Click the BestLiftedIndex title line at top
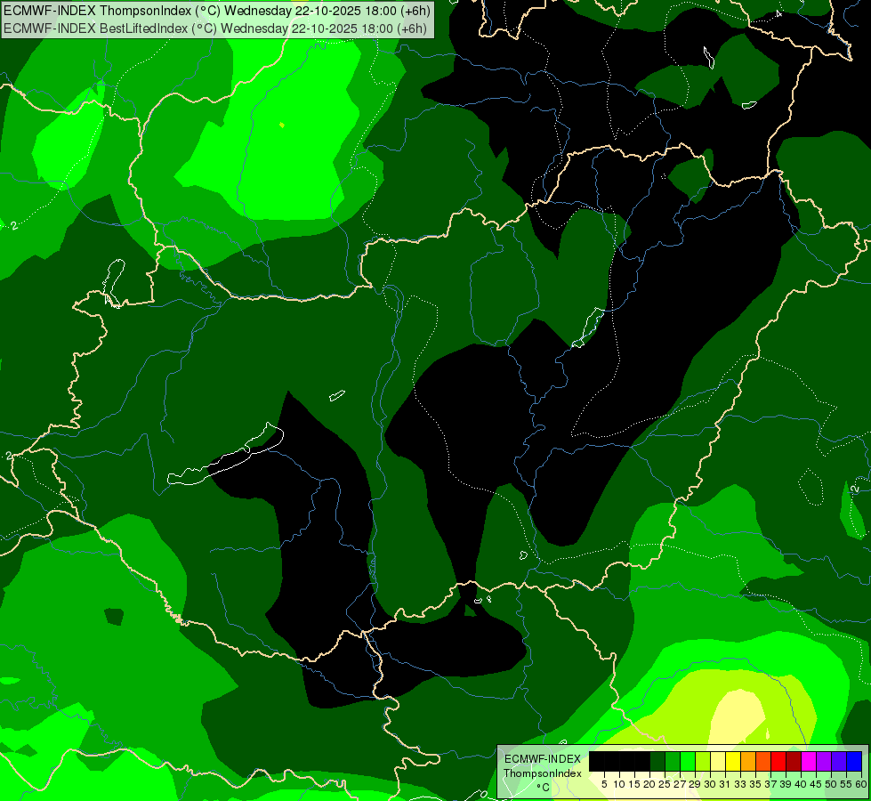The width and height of the screenshot is (871, 801). [x=215, y=28]
